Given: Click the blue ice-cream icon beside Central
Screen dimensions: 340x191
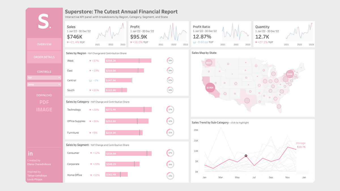Looking at the screenshot, I should (90, 80).
